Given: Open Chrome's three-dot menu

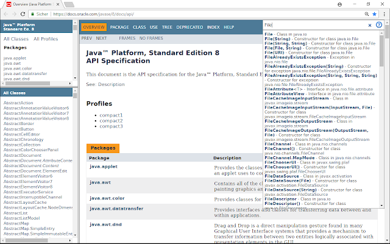Looking at the screenshot, I should click(385, 14).
